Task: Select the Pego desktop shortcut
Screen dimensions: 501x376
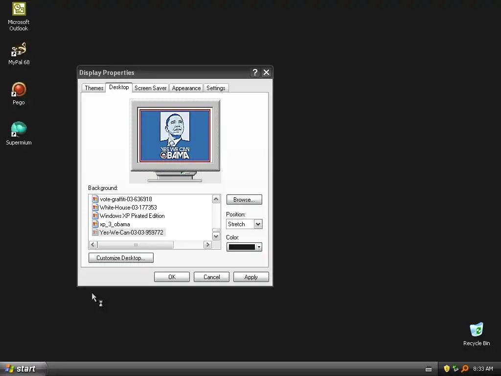Action: point(19,94)
